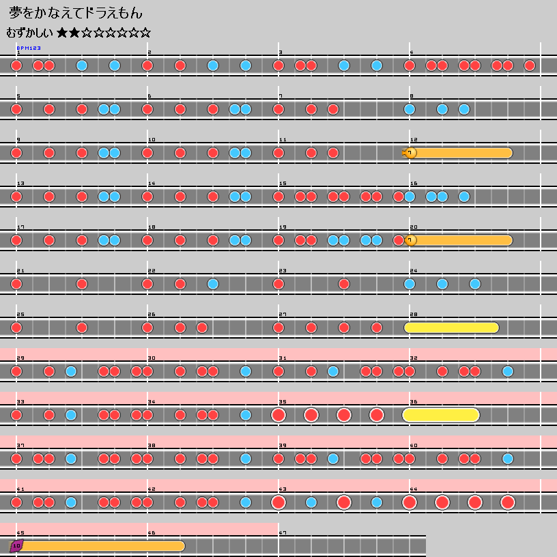Click the むずかしい difficulty label
This screenshot has width=557, height=557.
[x=29, y=33]
